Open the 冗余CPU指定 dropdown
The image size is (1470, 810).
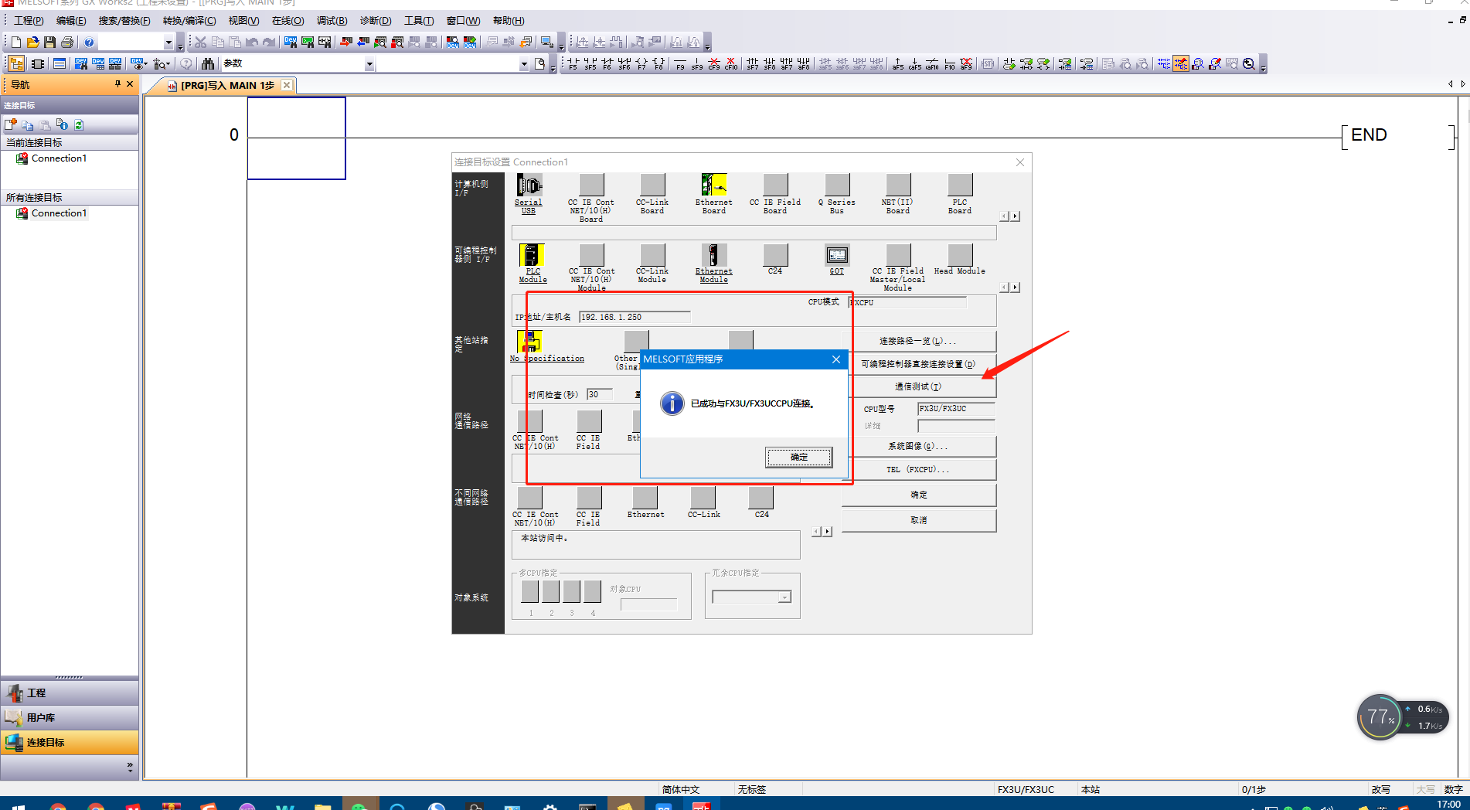coord(784,597)
